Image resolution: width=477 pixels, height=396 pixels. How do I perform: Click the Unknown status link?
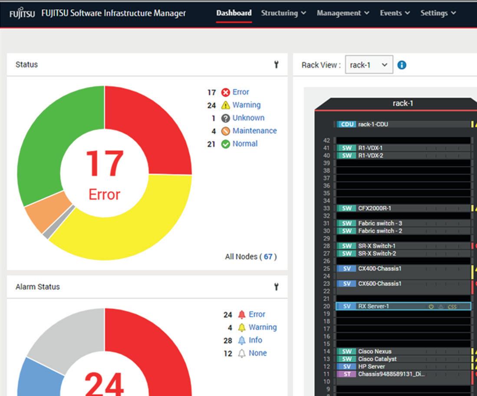(x=248, y=118)
